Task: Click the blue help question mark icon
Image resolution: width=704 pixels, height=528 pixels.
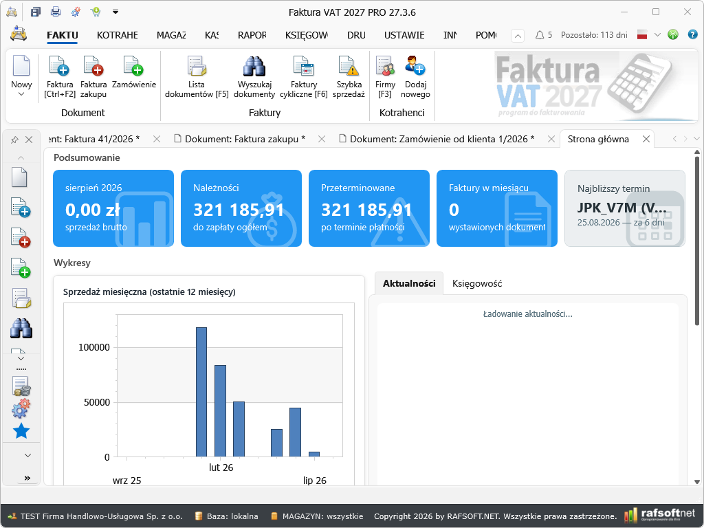Action: click(693, 34)
